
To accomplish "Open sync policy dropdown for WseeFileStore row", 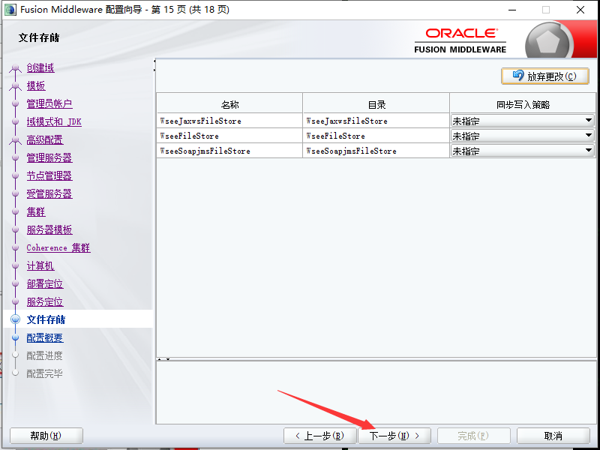I will coord(522,136).
